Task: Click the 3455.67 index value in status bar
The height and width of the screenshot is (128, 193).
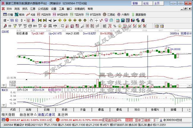Action: 15,120
